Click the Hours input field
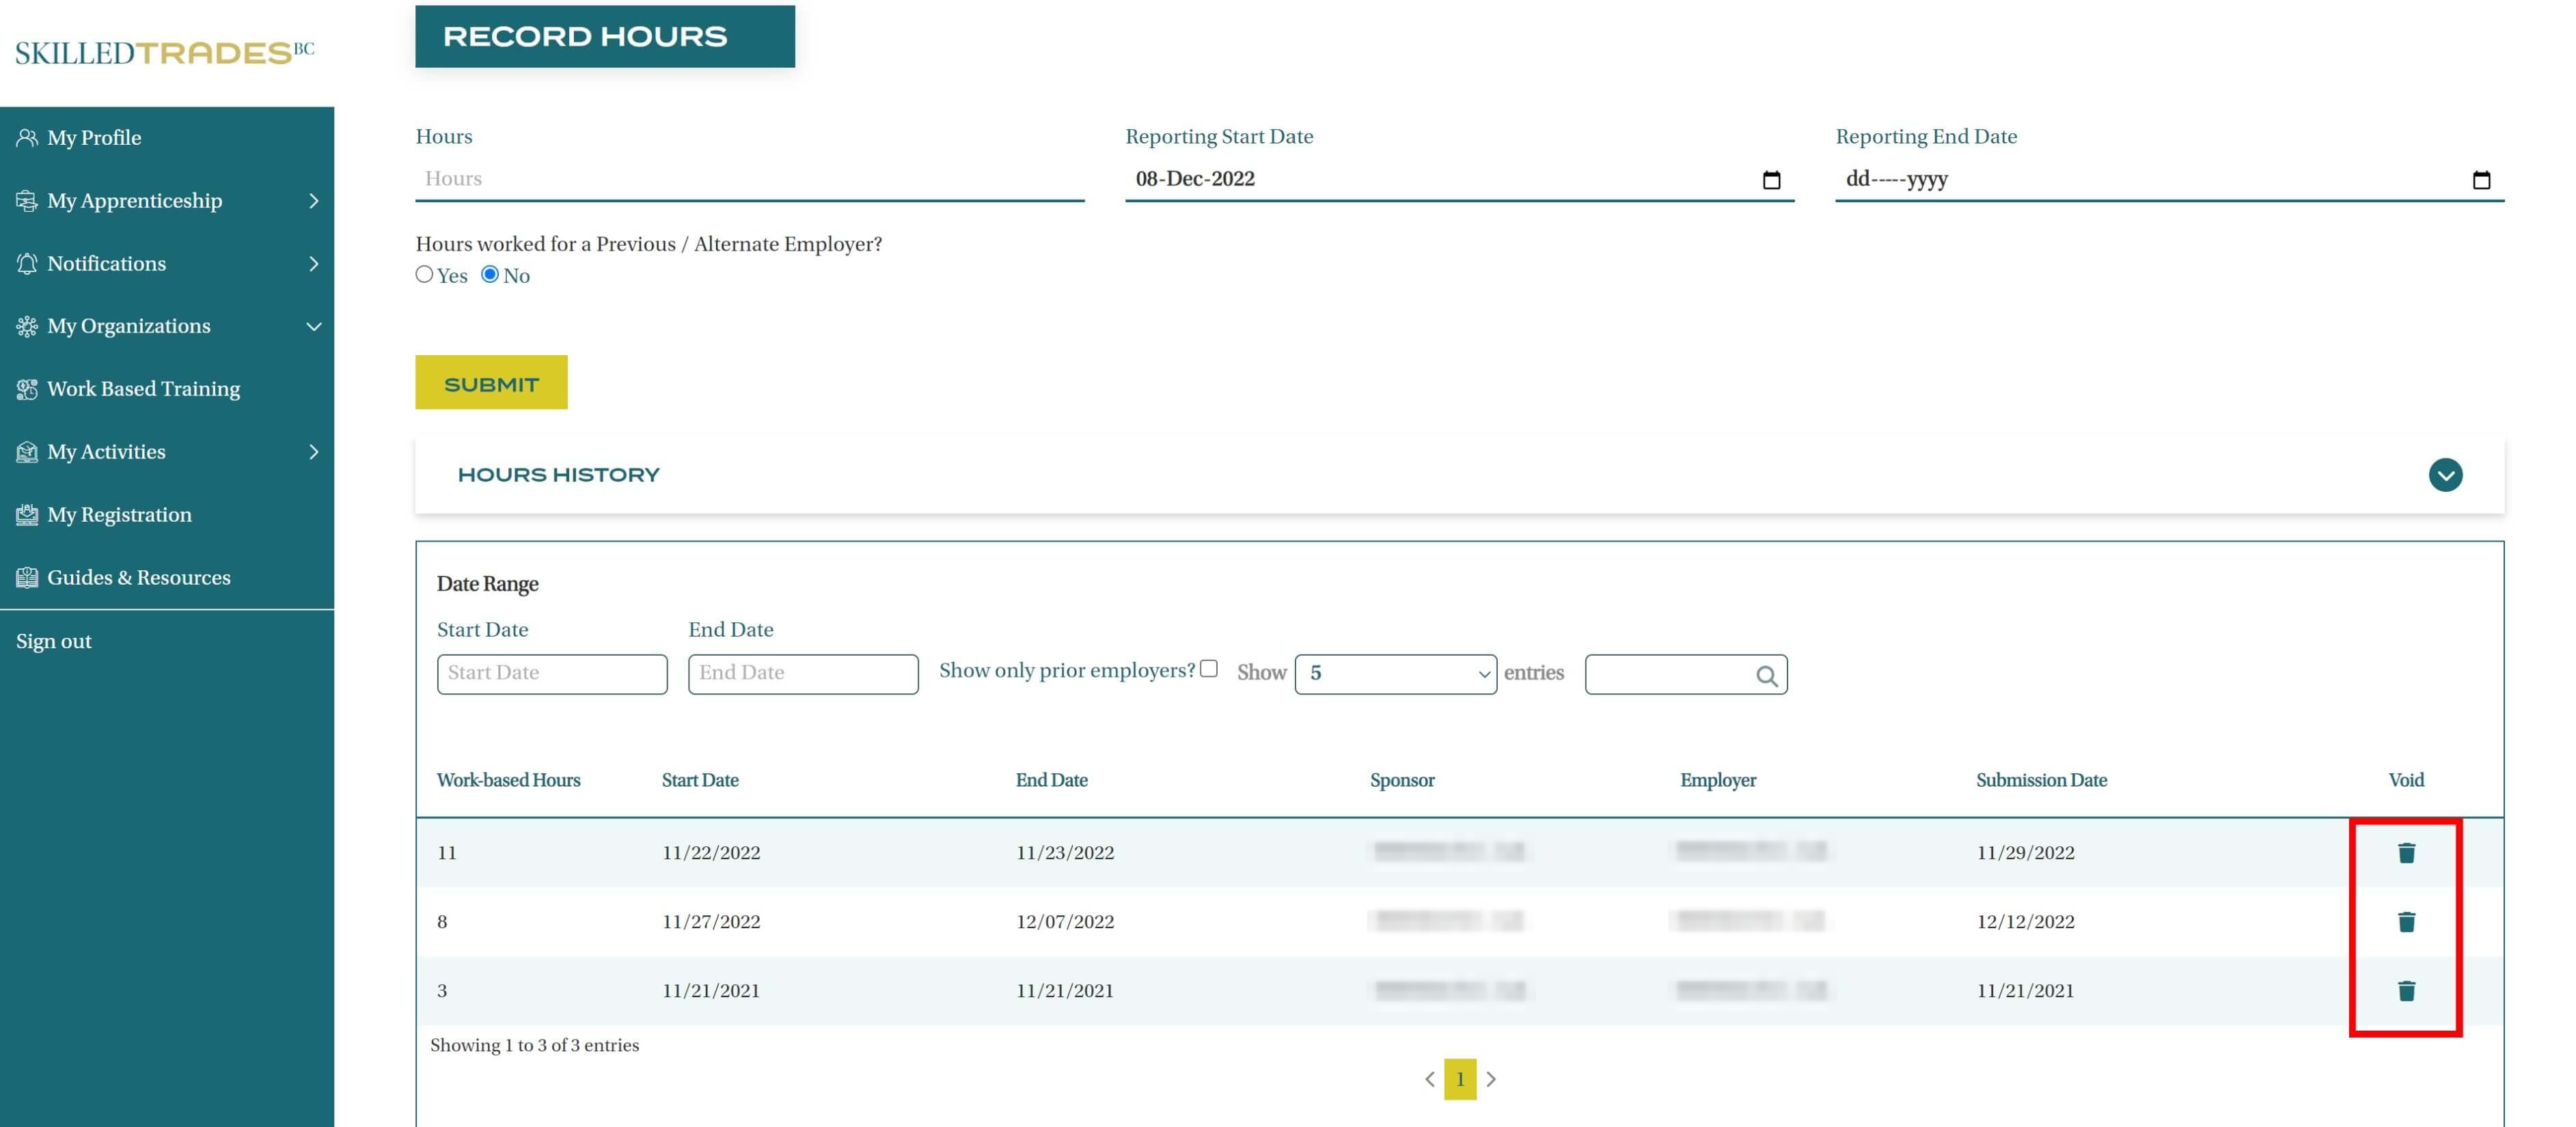2576x1127 pixels. 749,179
